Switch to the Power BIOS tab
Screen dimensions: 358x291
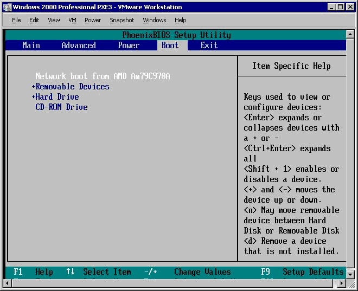pyautogui.click(x=129, y=46)
